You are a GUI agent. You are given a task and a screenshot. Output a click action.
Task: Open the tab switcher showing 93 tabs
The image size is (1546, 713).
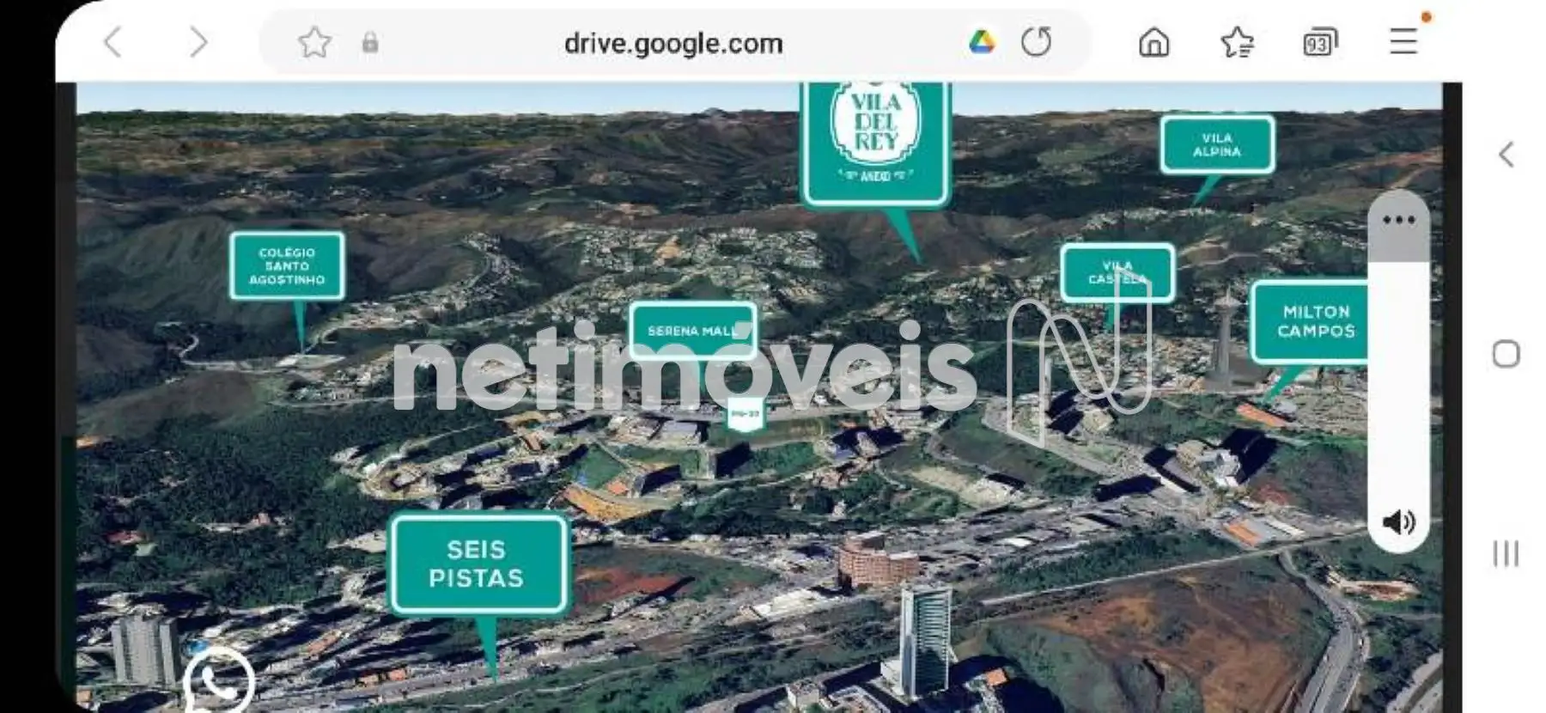[1319, 41]
